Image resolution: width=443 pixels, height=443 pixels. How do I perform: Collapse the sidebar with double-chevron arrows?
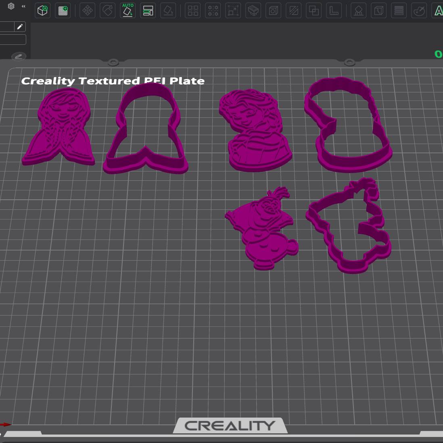click(x=23, y=6)
